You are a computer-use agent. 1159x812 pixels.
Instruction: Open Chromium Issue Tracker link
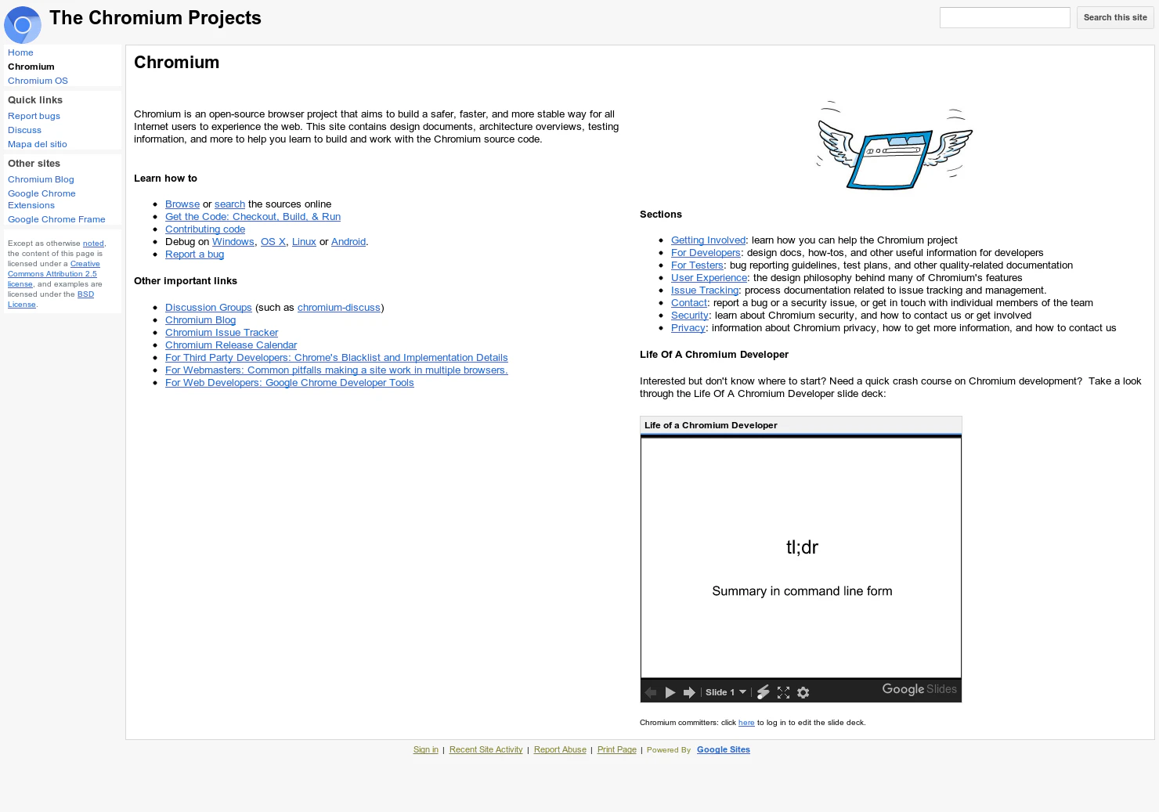point(222,333)
